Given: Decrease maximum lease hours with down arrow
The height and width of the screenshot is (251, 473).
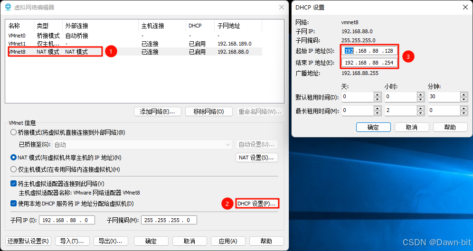Looking at the screenshot, I should 421,113.
